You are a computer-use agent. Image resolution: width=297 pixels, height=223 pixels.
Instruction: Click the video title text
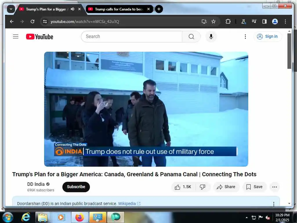134,174
